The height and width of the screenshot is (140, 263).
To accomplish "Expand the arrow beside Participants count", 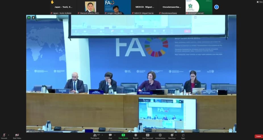I will pos(102,135).
